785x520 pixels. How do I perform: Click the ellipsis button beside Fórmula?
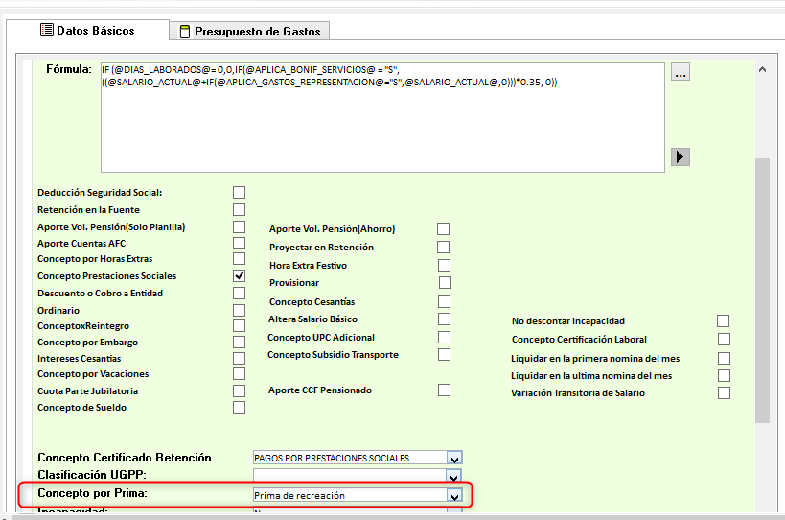point(680,72)
